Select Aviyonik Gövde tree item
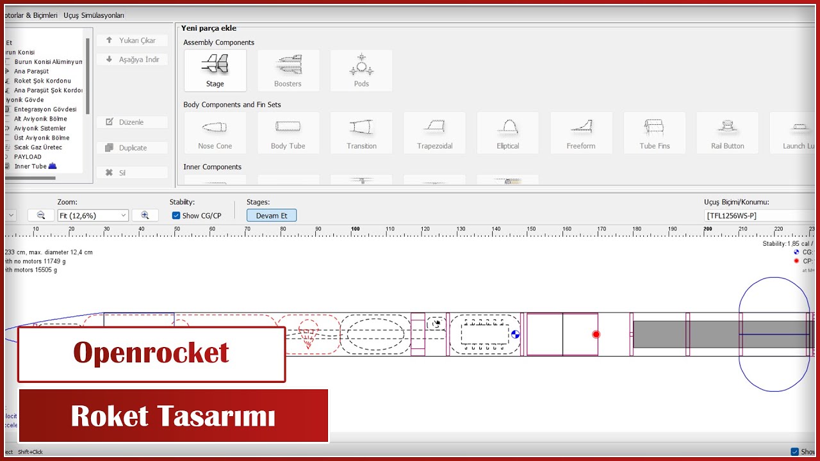This screenshot has width=820, height=461. [24, 100]
